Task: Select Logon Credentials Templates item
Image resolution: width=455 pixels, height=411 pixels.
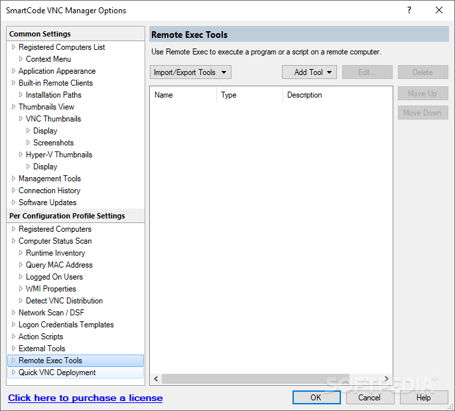Action: click(66, 325)
